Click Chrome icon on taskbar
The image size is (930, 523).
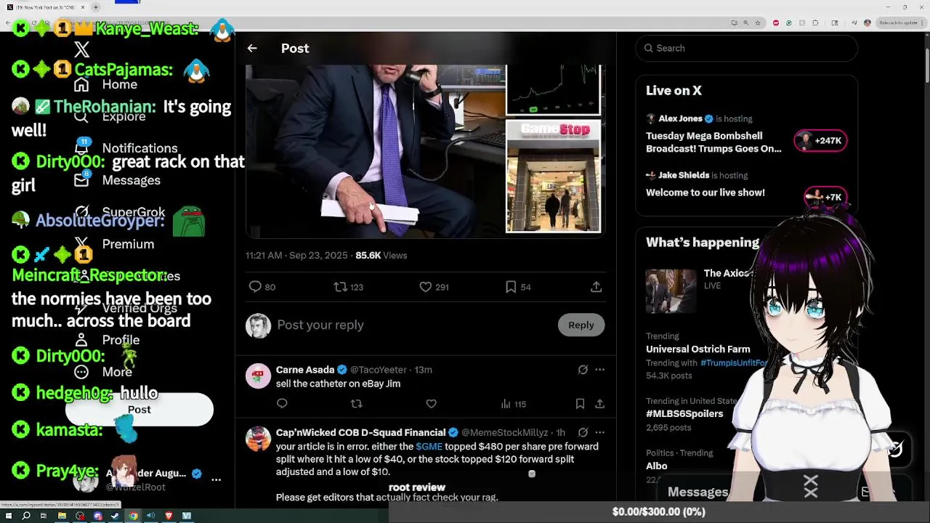point(133,516)
